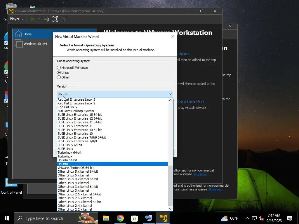Select SUSE Linux Enterprise 15 64-bit

pyautogui.click(x=112, y=115)
